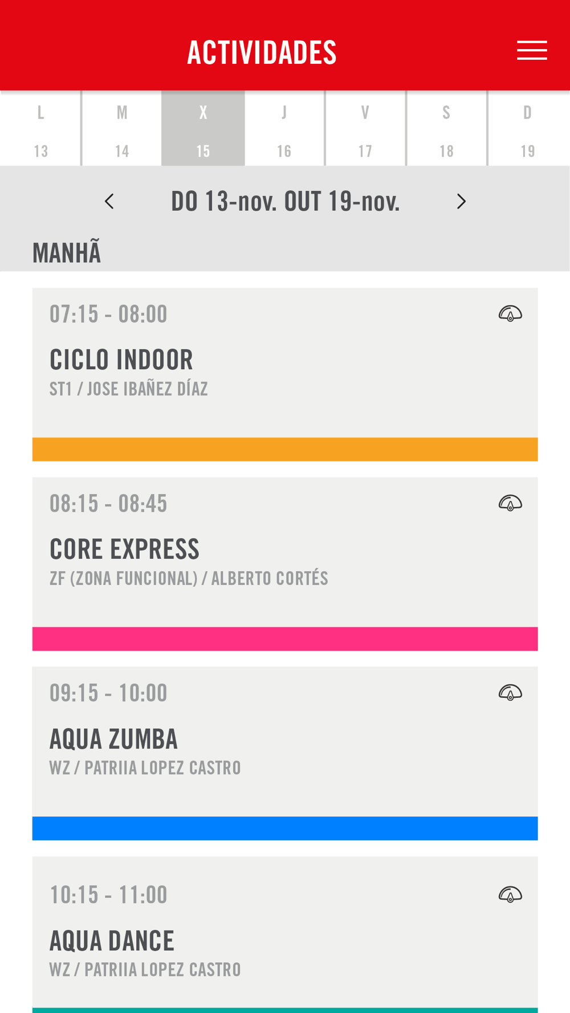
Task: Select Sunday D 19 tab
Action: tap(528, 128)
